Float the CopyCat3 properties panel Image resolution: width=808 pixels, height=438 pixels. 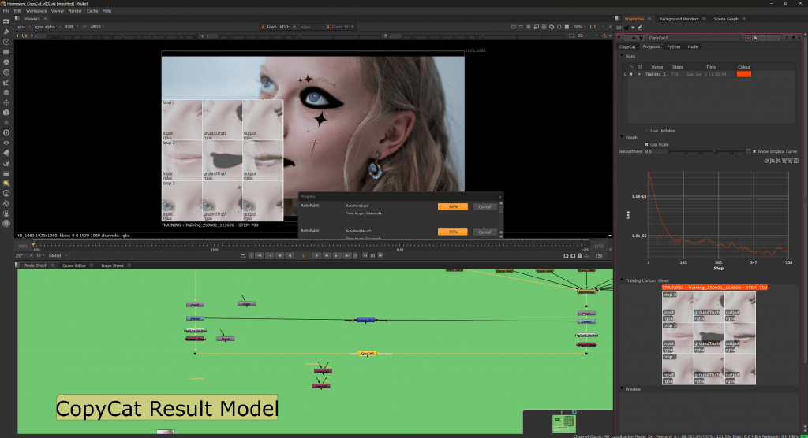[793, 38]
